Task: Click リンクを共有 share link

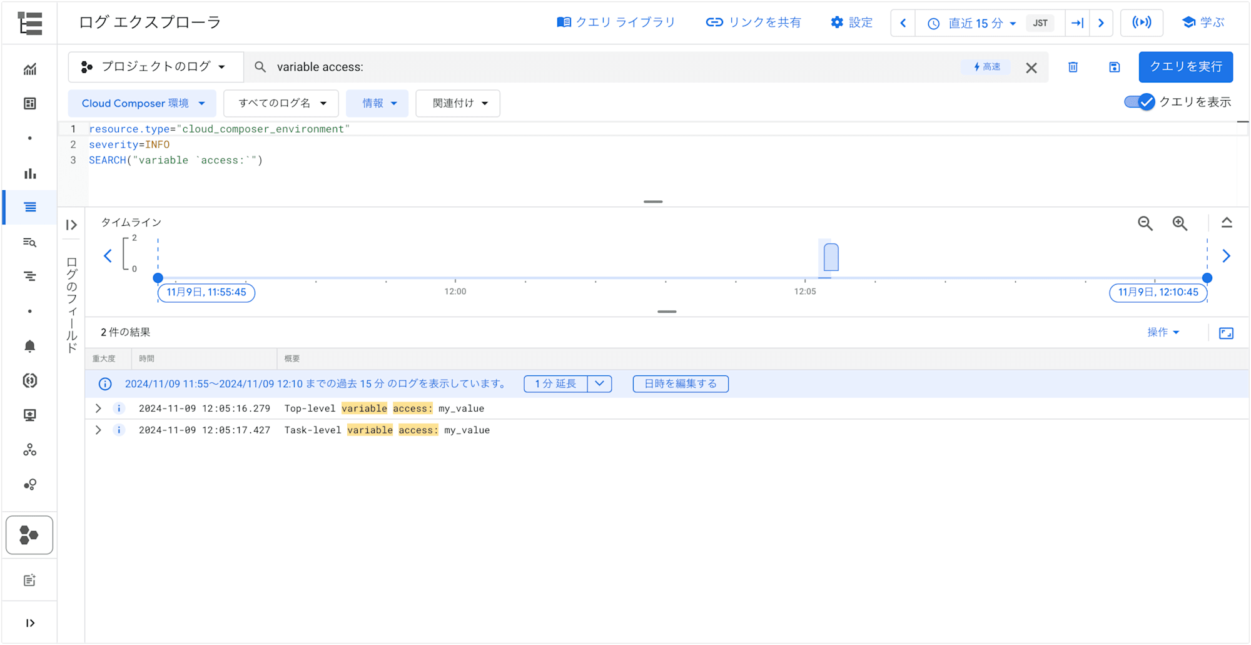Action: [753, 23]
